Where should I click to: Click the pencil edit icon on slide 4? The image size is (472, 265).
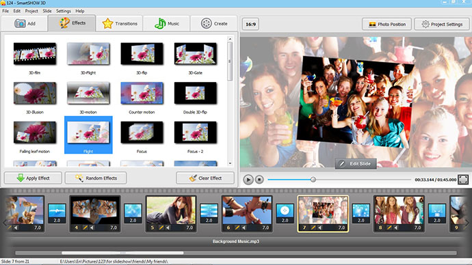click(x=86, y=227)
